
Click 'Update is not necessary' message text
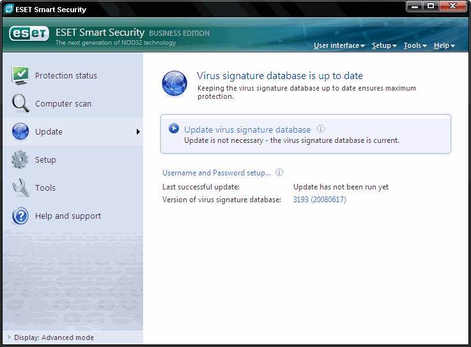tap(291, 140)
